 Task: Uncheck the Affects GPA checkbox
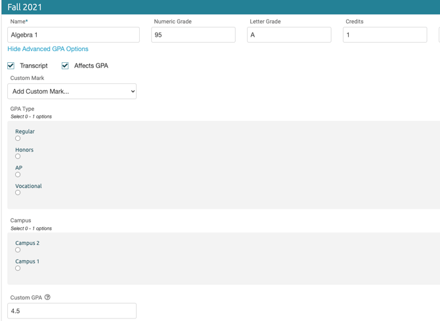point(65,66)
